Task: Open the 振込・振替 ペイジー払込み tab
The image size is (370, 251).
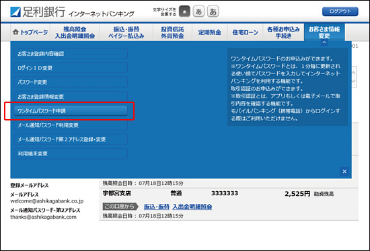Action: tap(126, 32)
